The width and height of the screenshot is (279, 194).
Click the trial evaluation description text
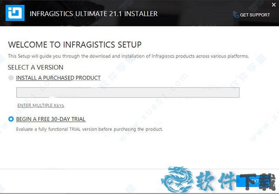tap(89, 129)
